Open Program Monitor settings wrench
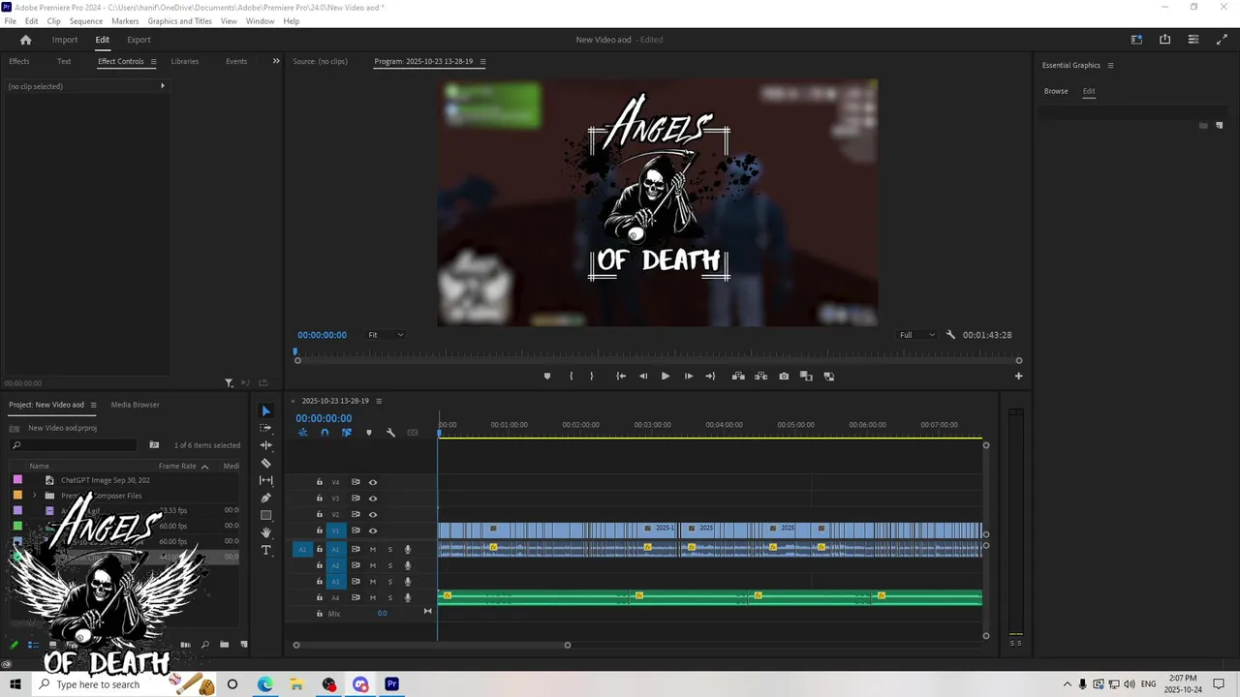 point(950,335)
